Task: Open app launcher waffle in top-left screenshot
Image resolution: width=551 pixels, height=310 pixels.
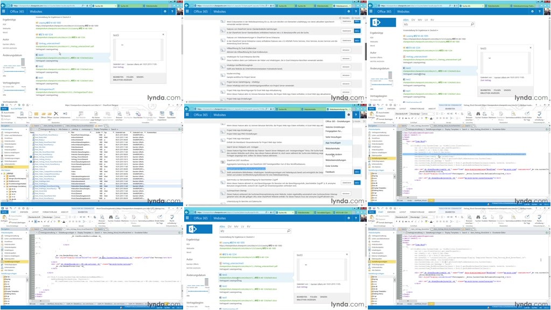Action: click(4, 11)
